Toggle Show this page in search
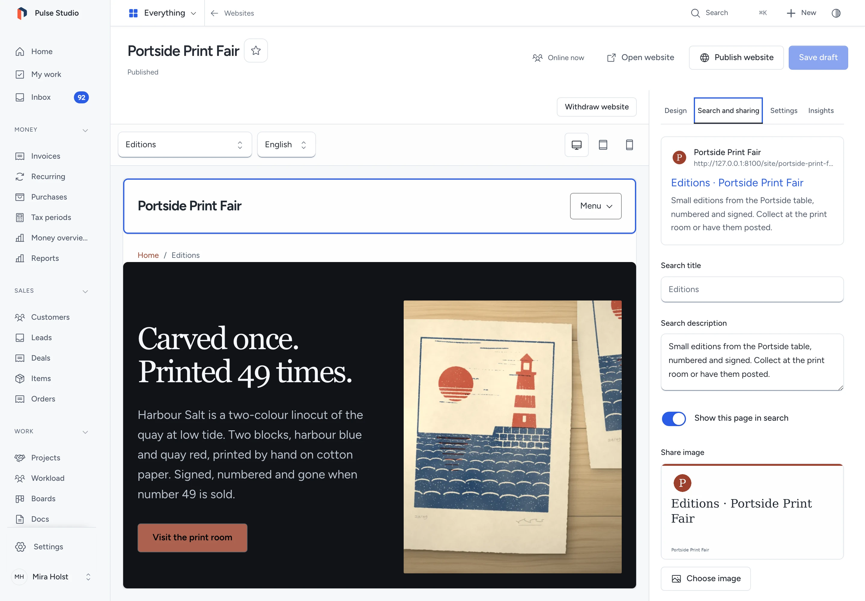This screenshot has width=865, height=601. click(673, 418)
